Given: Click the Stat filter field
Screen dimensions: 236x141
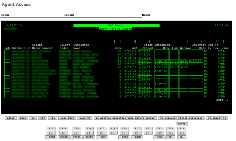Looking at the screenshot, I should [220, 42].
